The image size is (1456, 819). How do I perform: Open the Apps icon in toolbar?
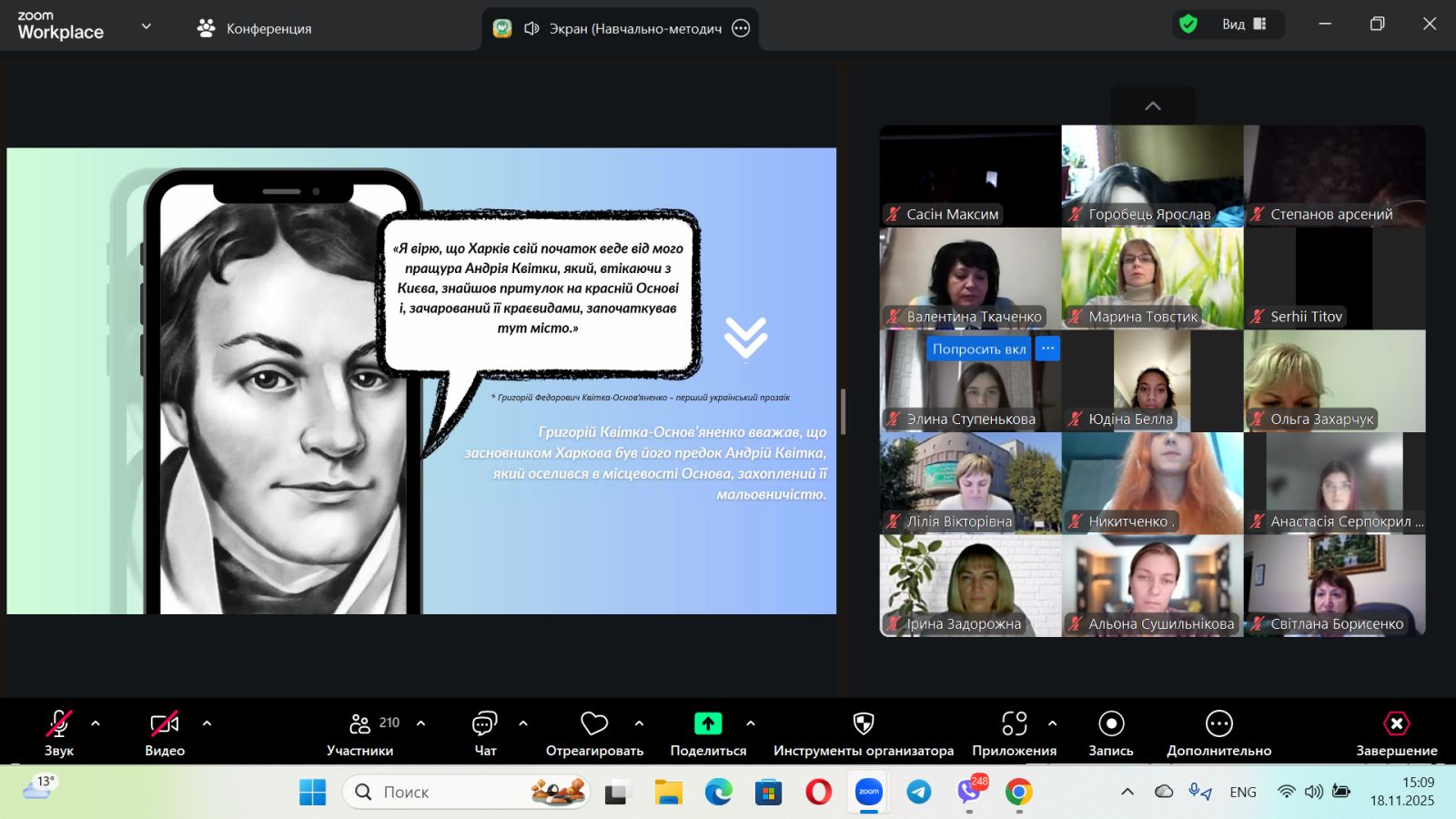(x=1014, y=724)
